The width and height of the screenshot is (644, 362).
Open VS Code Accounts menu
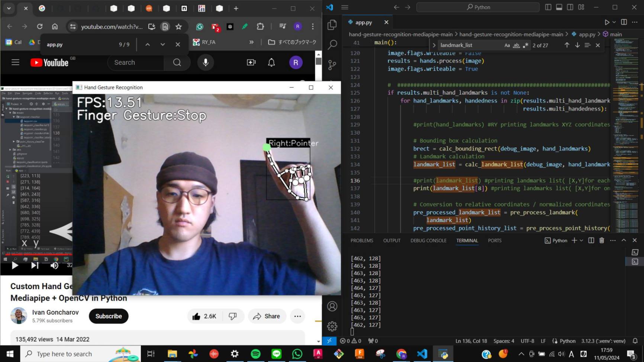(x=332, y=306)
